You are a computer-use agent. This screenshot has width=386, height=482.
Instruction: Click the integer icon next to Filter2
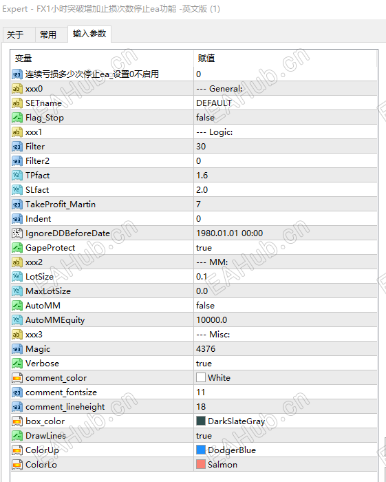17,161
